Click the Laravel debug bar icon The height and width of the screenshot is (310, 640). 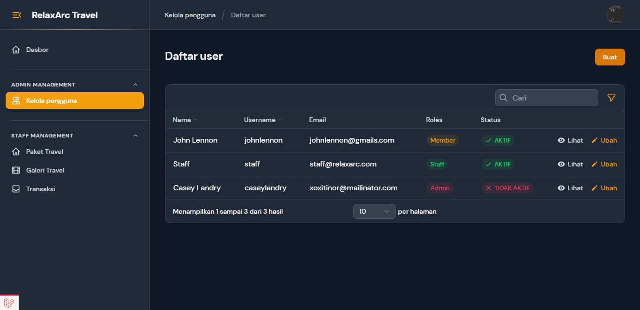[x=9, y=303]
